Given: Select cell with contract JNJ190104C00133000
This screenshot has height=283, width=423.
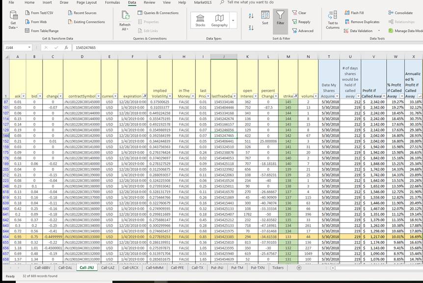Looking at the screenshot, I should 82,236.
